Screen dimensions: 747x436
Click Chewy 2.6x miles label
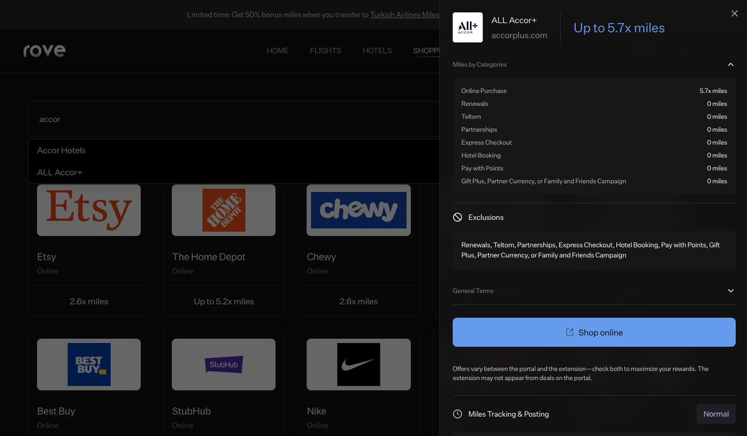tap(359, 301)
